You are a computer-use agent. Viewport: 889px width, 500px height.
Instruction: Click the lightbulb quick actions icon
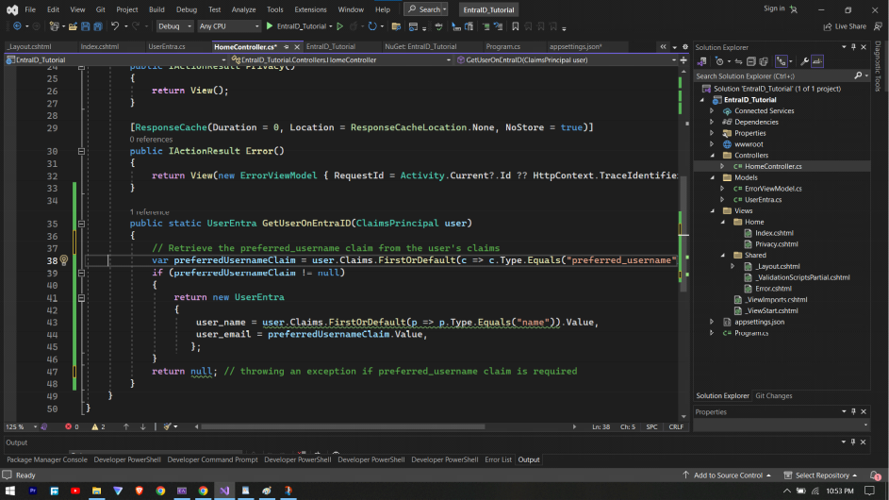[64, 259]
